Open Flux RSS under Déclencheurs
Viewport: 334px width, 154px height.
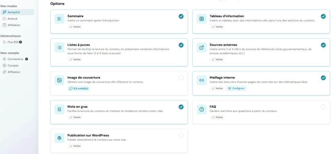12,42
